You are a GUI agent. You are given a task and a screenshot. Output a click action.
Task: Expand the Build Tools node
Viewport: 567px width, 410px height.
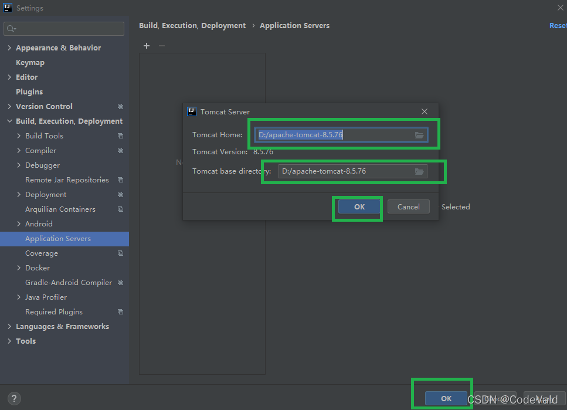tap(19, 135)
